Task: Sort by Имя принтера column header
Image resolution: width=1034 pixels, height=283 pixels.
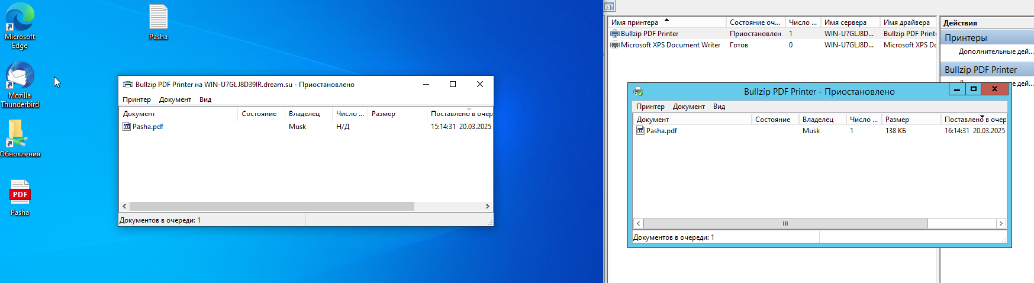Action: coord(667,22)
